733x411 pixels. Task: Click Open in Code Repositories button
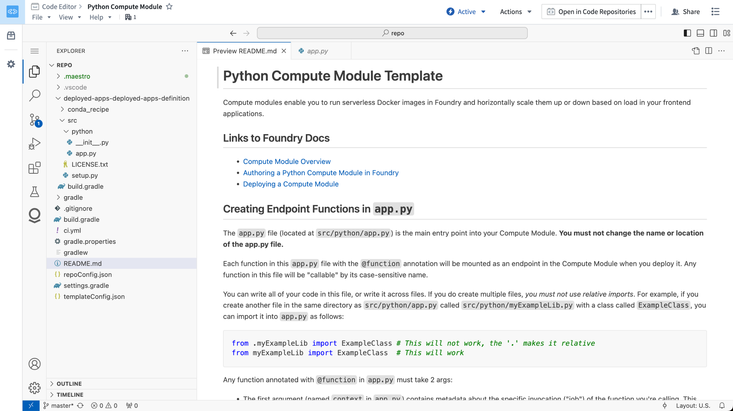[591, 11]
